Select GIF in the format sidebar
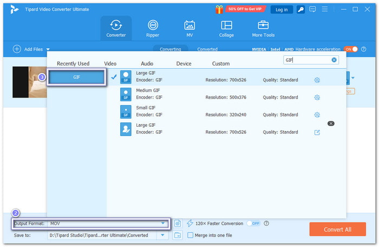This screenshot has height=247, width=379. 77,77
